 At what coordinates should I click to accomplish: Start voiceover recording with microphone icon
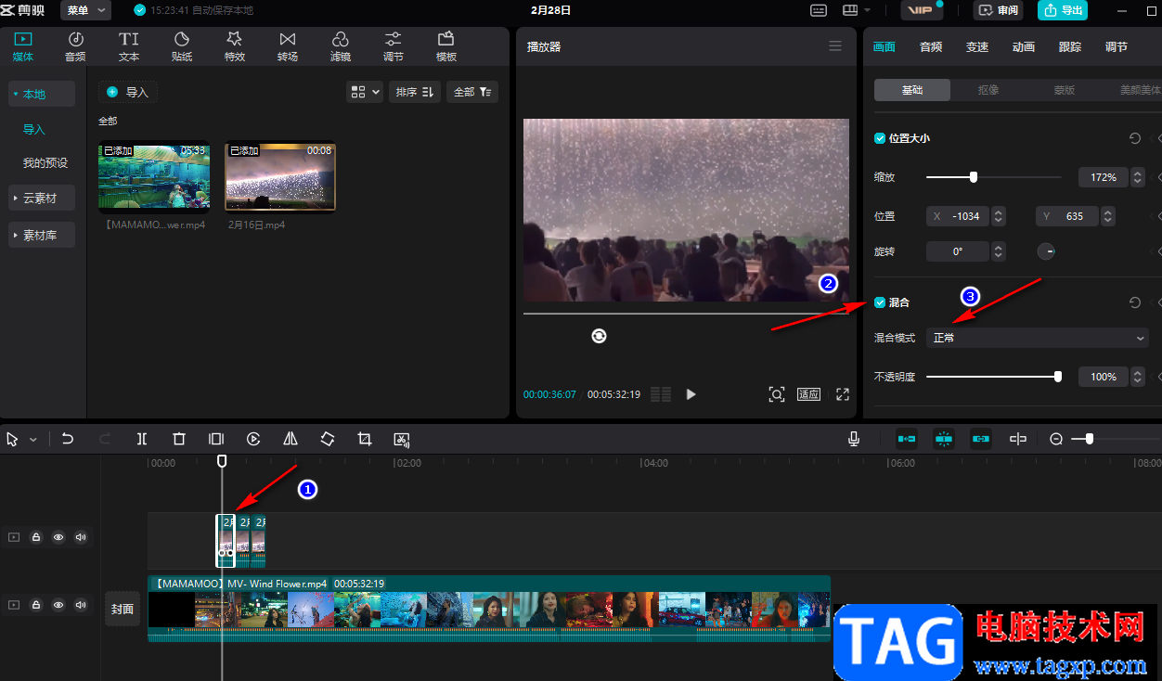854,439
